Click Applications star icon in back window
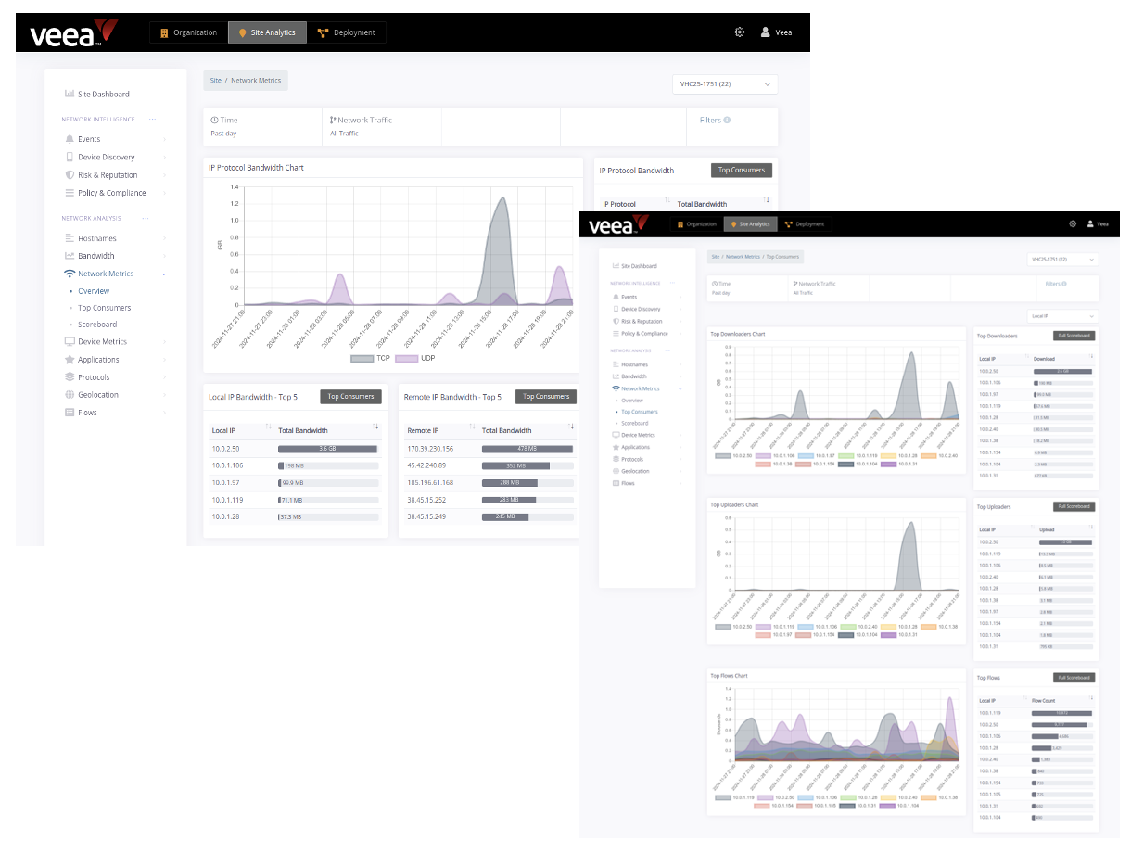 (x=70, y=359)
